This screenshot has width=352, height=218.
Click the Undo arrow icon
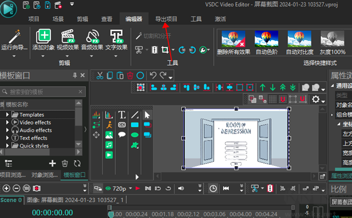coord(153,76)
